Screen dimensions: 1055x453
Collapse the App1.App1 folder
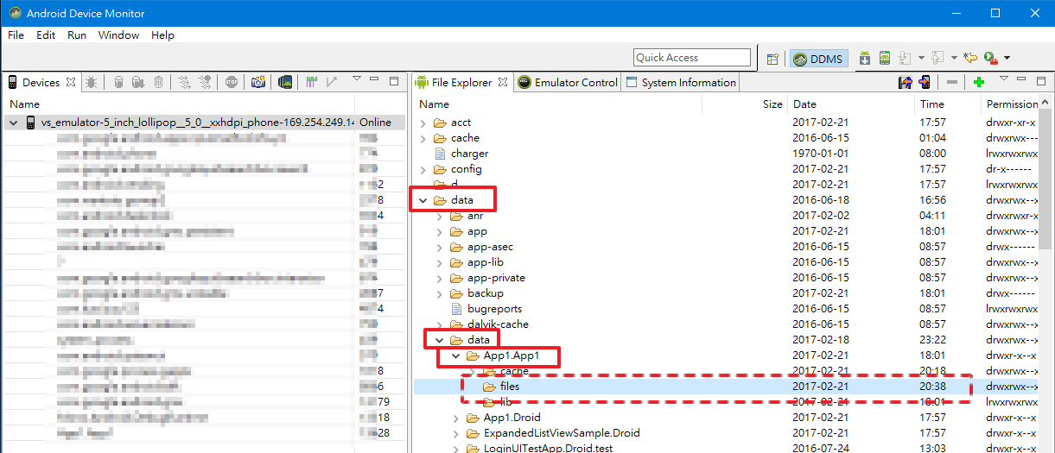(x=456, y=355)
